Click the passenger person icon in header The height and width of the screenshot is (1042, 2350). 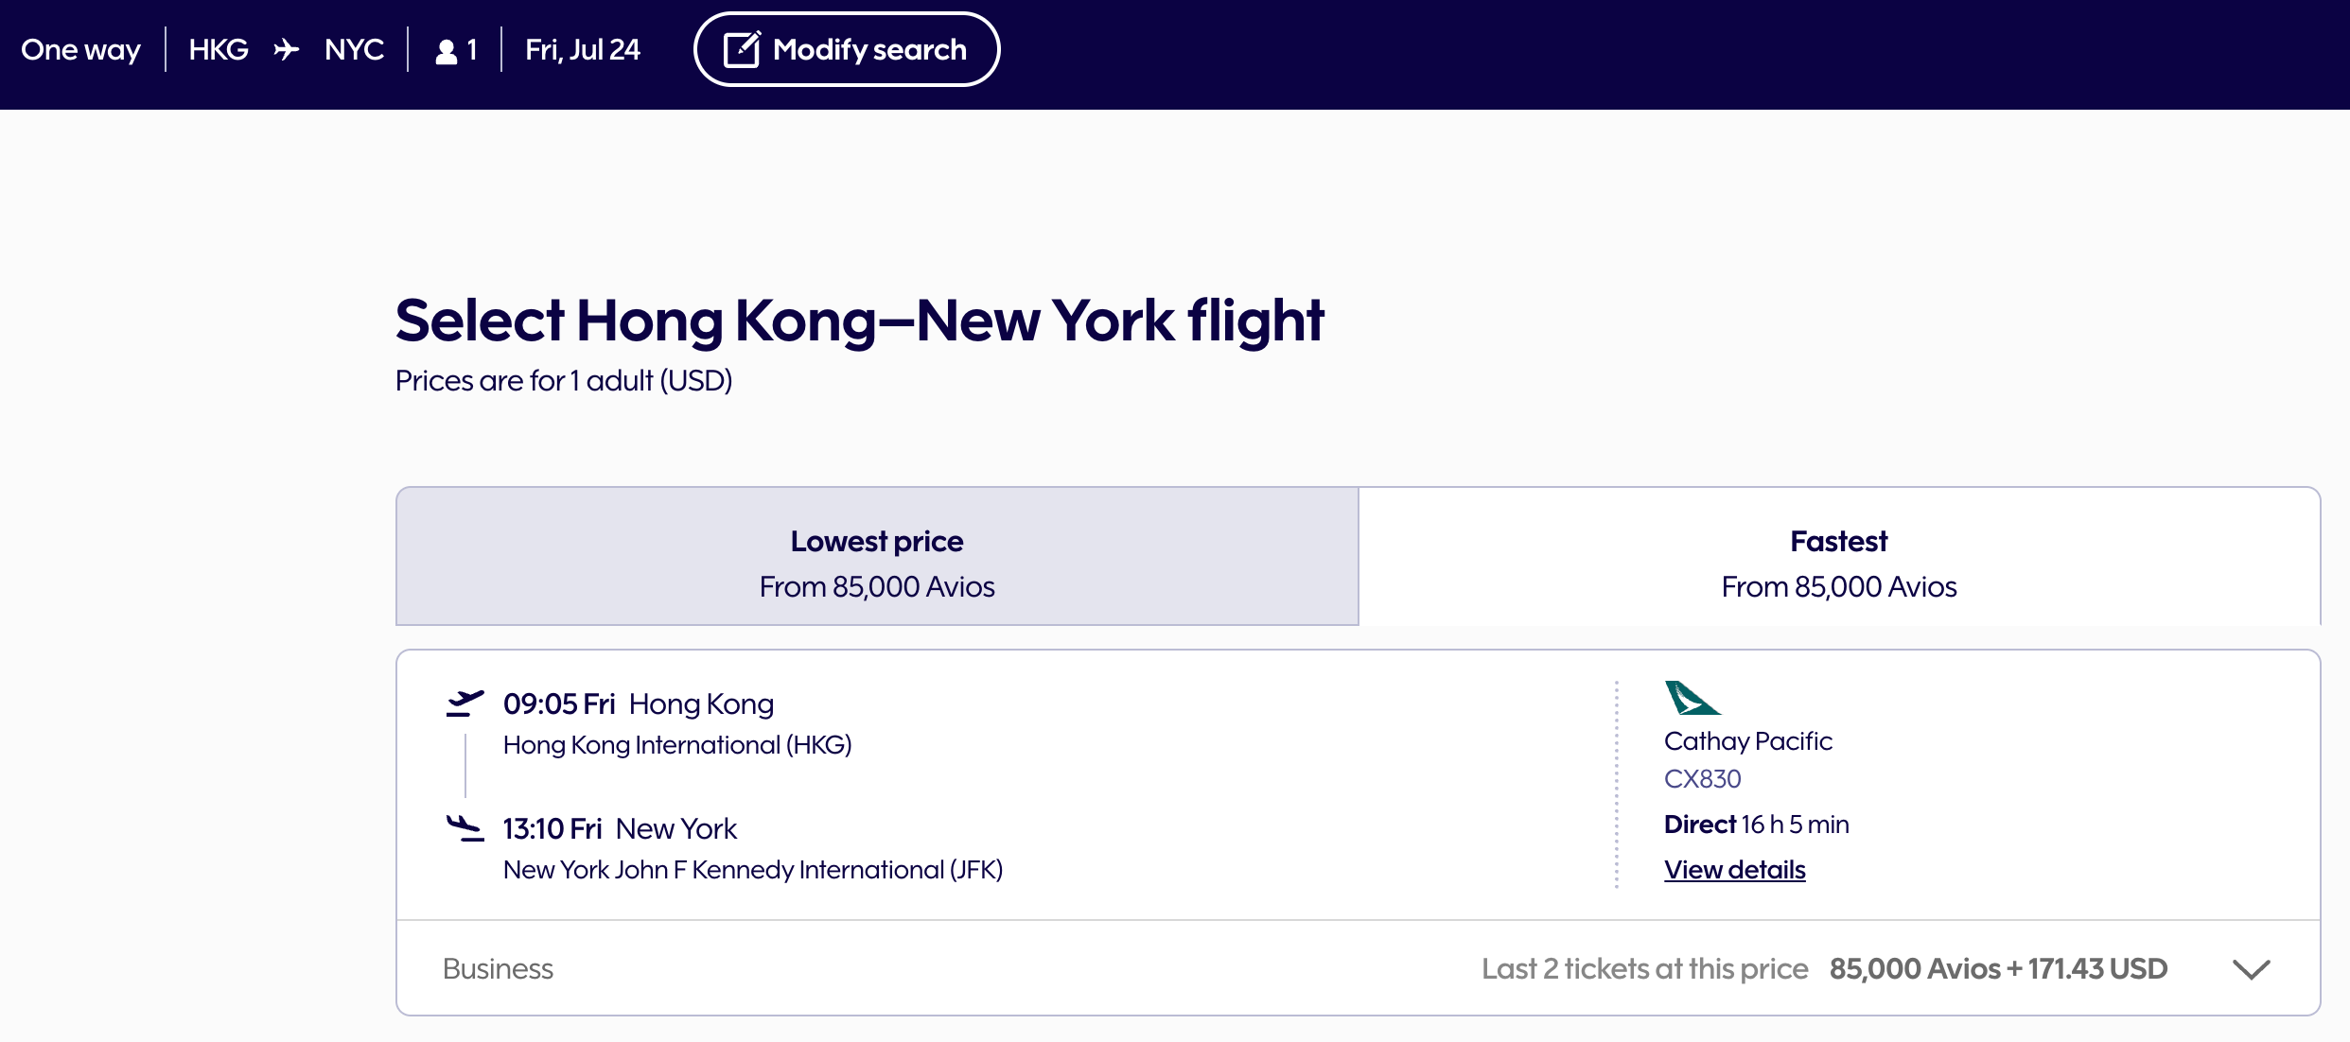click(446, 51)
